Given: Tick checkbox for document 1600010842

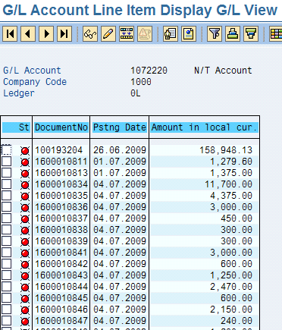Looking at the screenshot, I should click(x=7, y=263).
